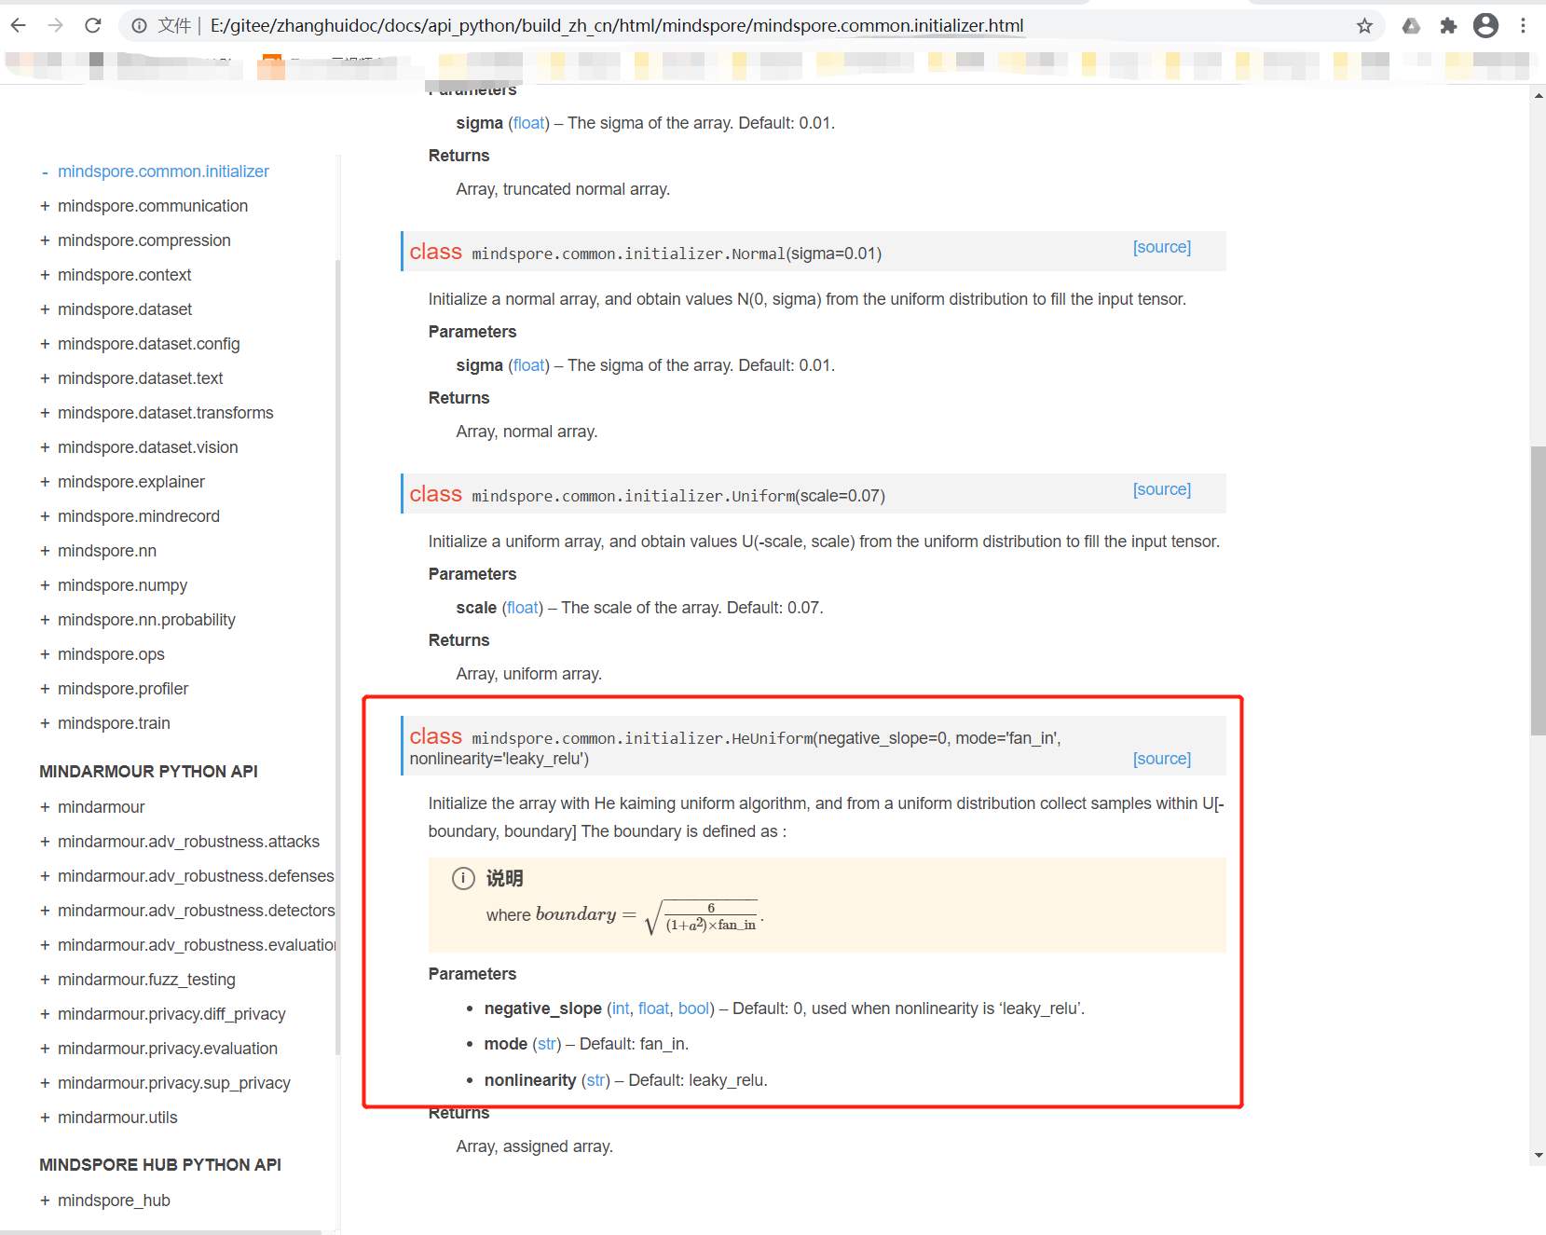Screen dimensions: 1546x1235
Task: Open mindspore.dataset.vision sidebar page
Action: coord(148,447)
